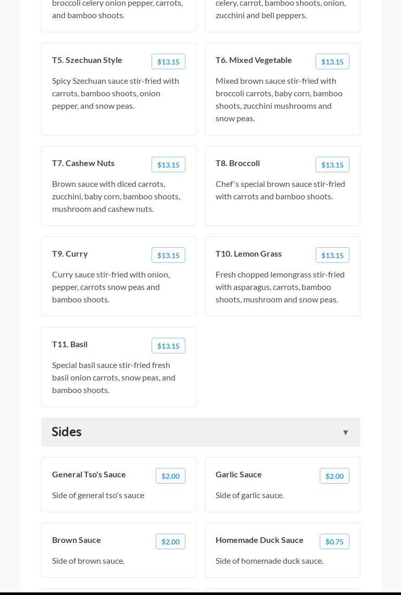Choose the T9. Curry $13.15 button

coord(168,255)
